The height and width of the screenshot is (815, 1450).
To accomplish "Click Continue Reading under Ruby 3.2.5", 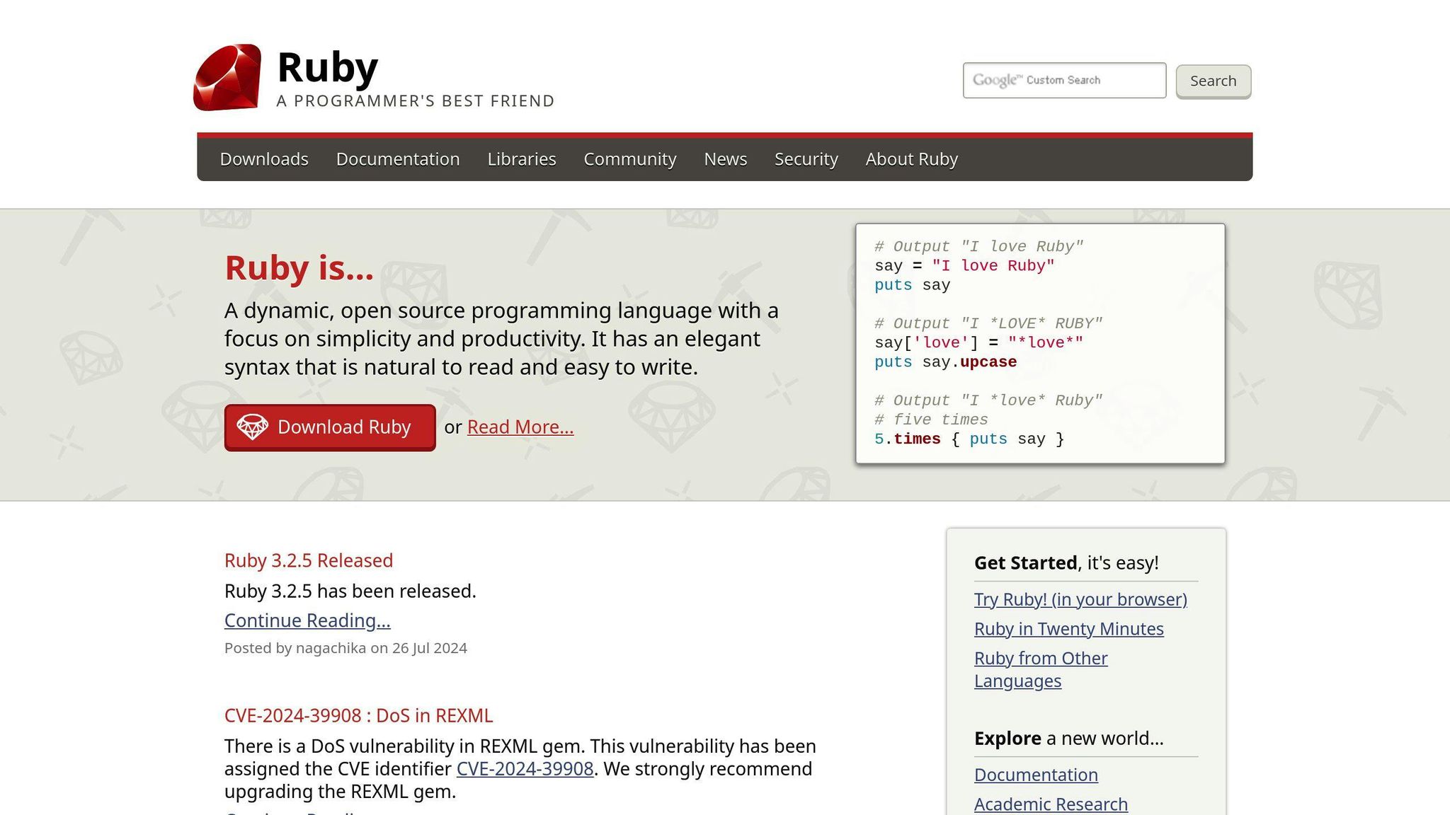I will 307,620.
